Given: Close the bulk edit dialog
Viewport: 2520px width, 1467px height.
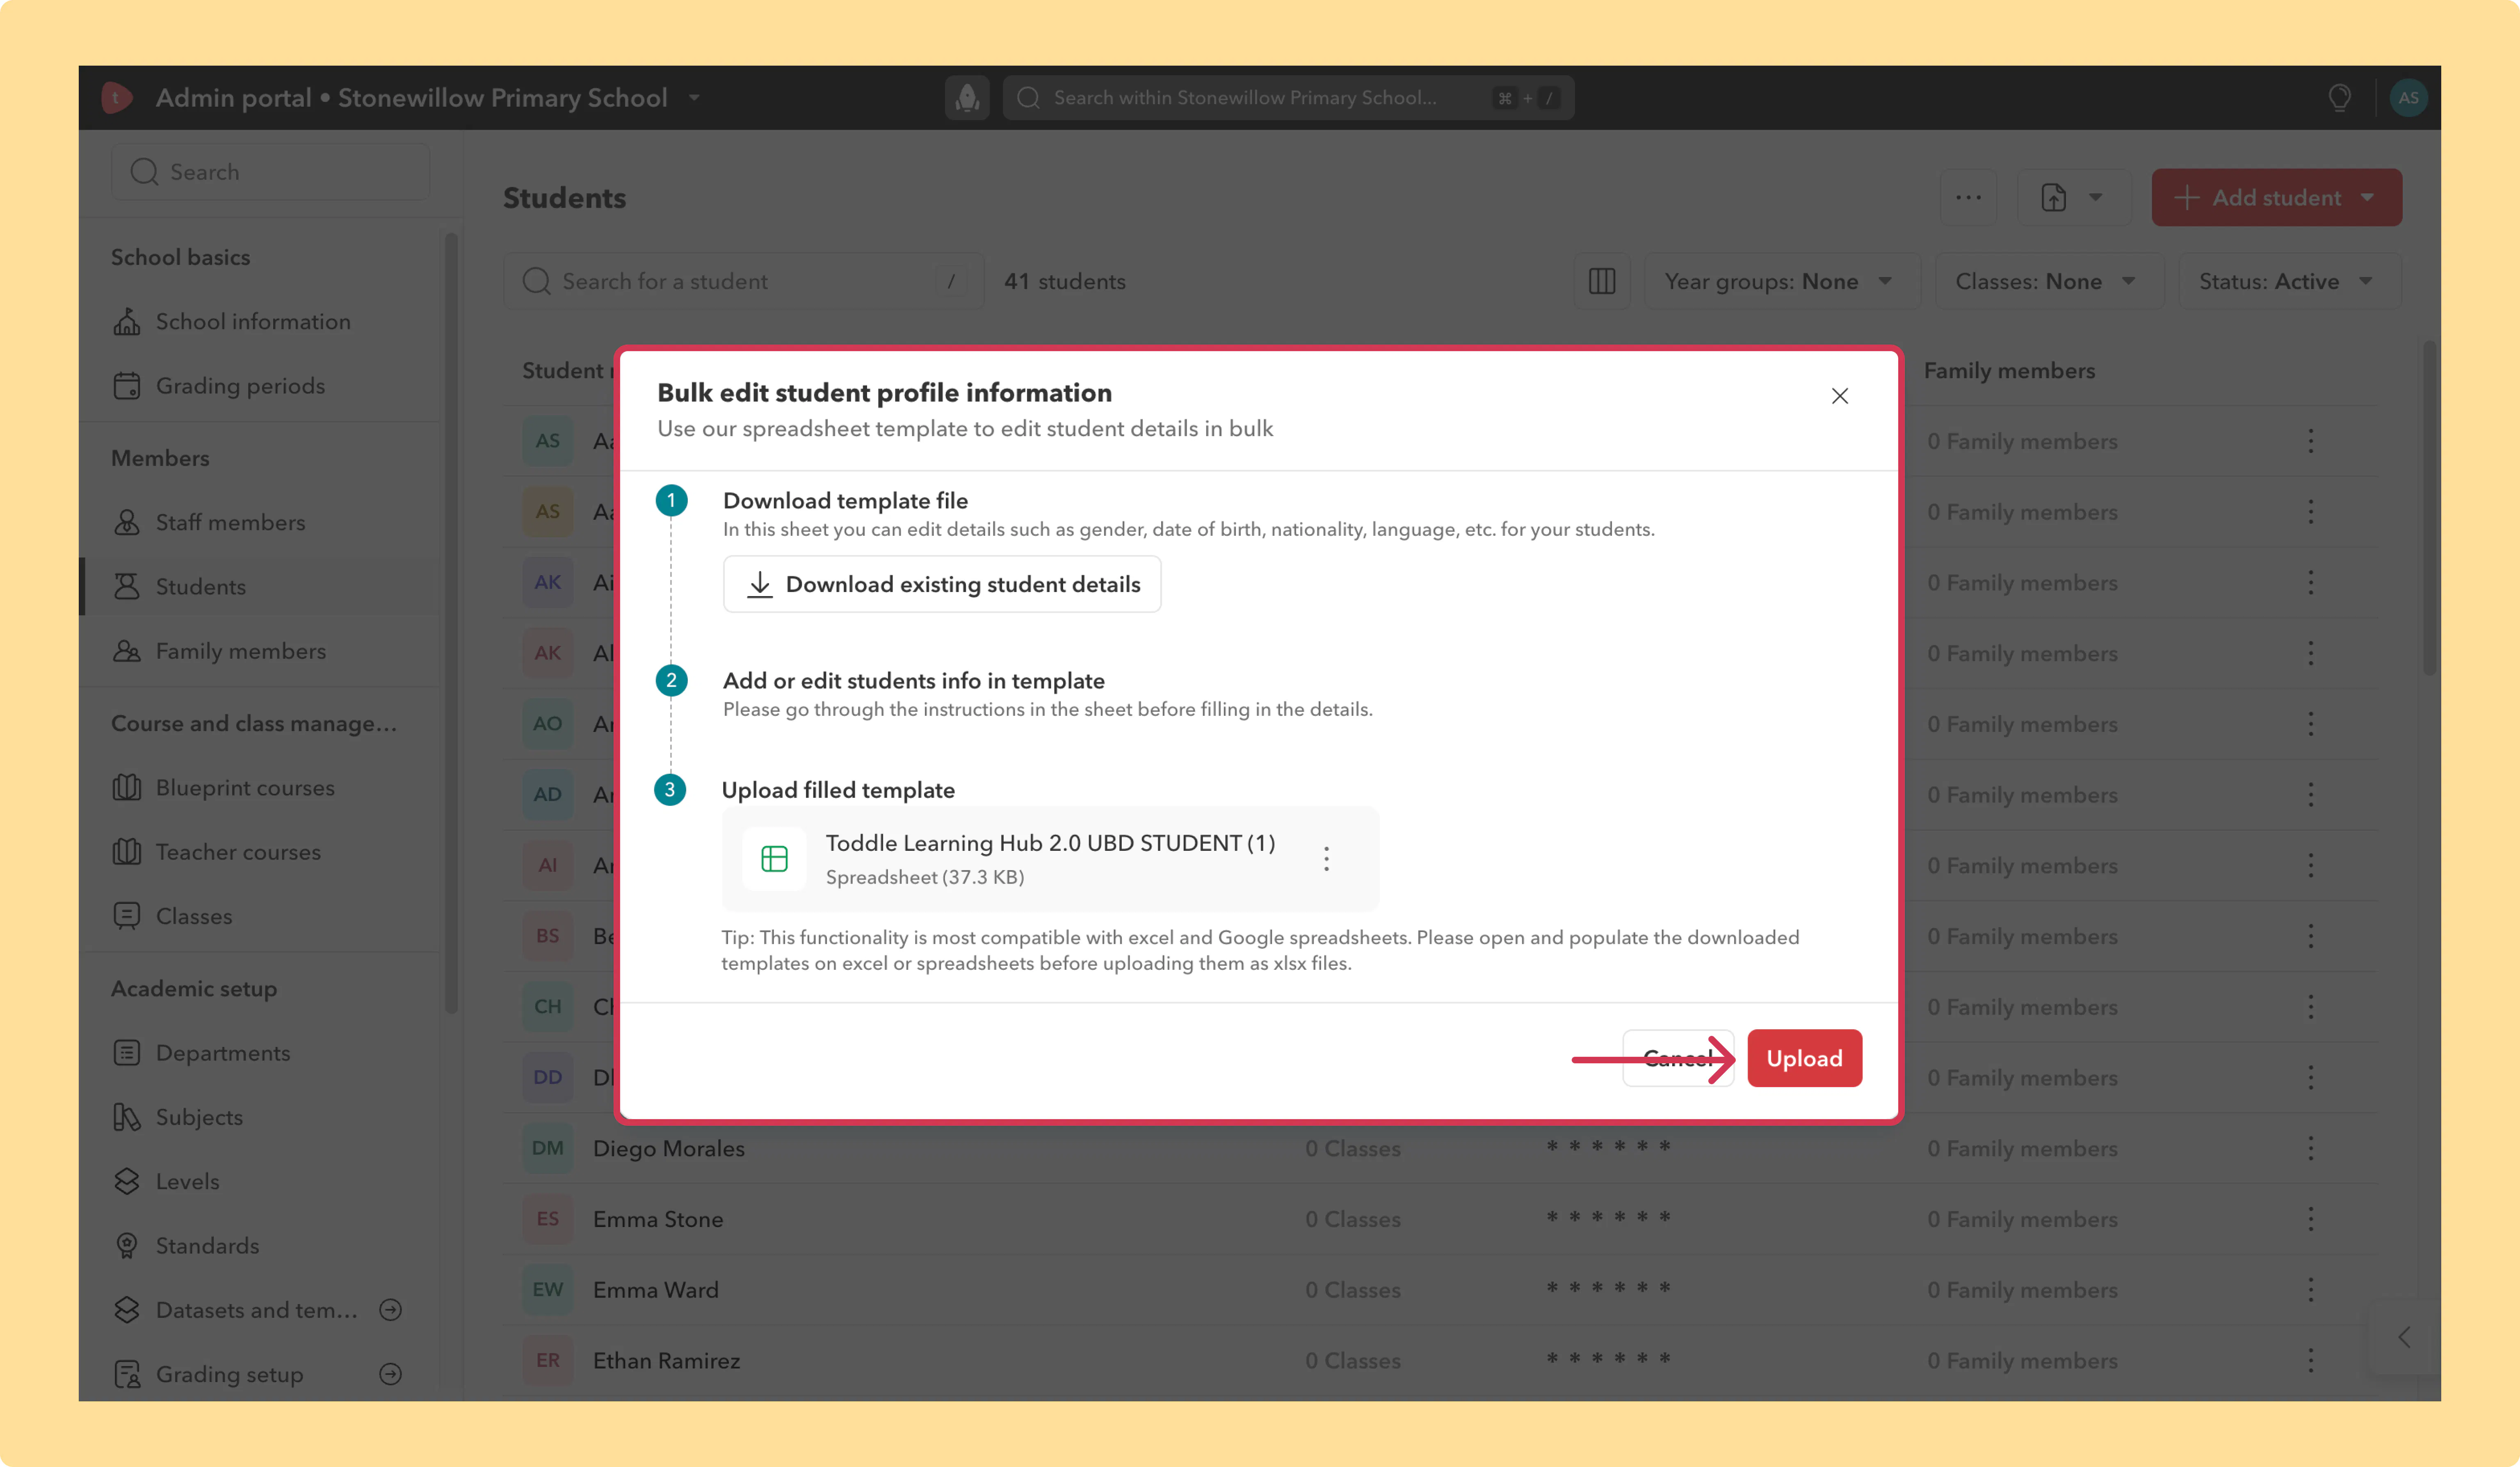Looking at the screenshot, I should coord(1840,396).
